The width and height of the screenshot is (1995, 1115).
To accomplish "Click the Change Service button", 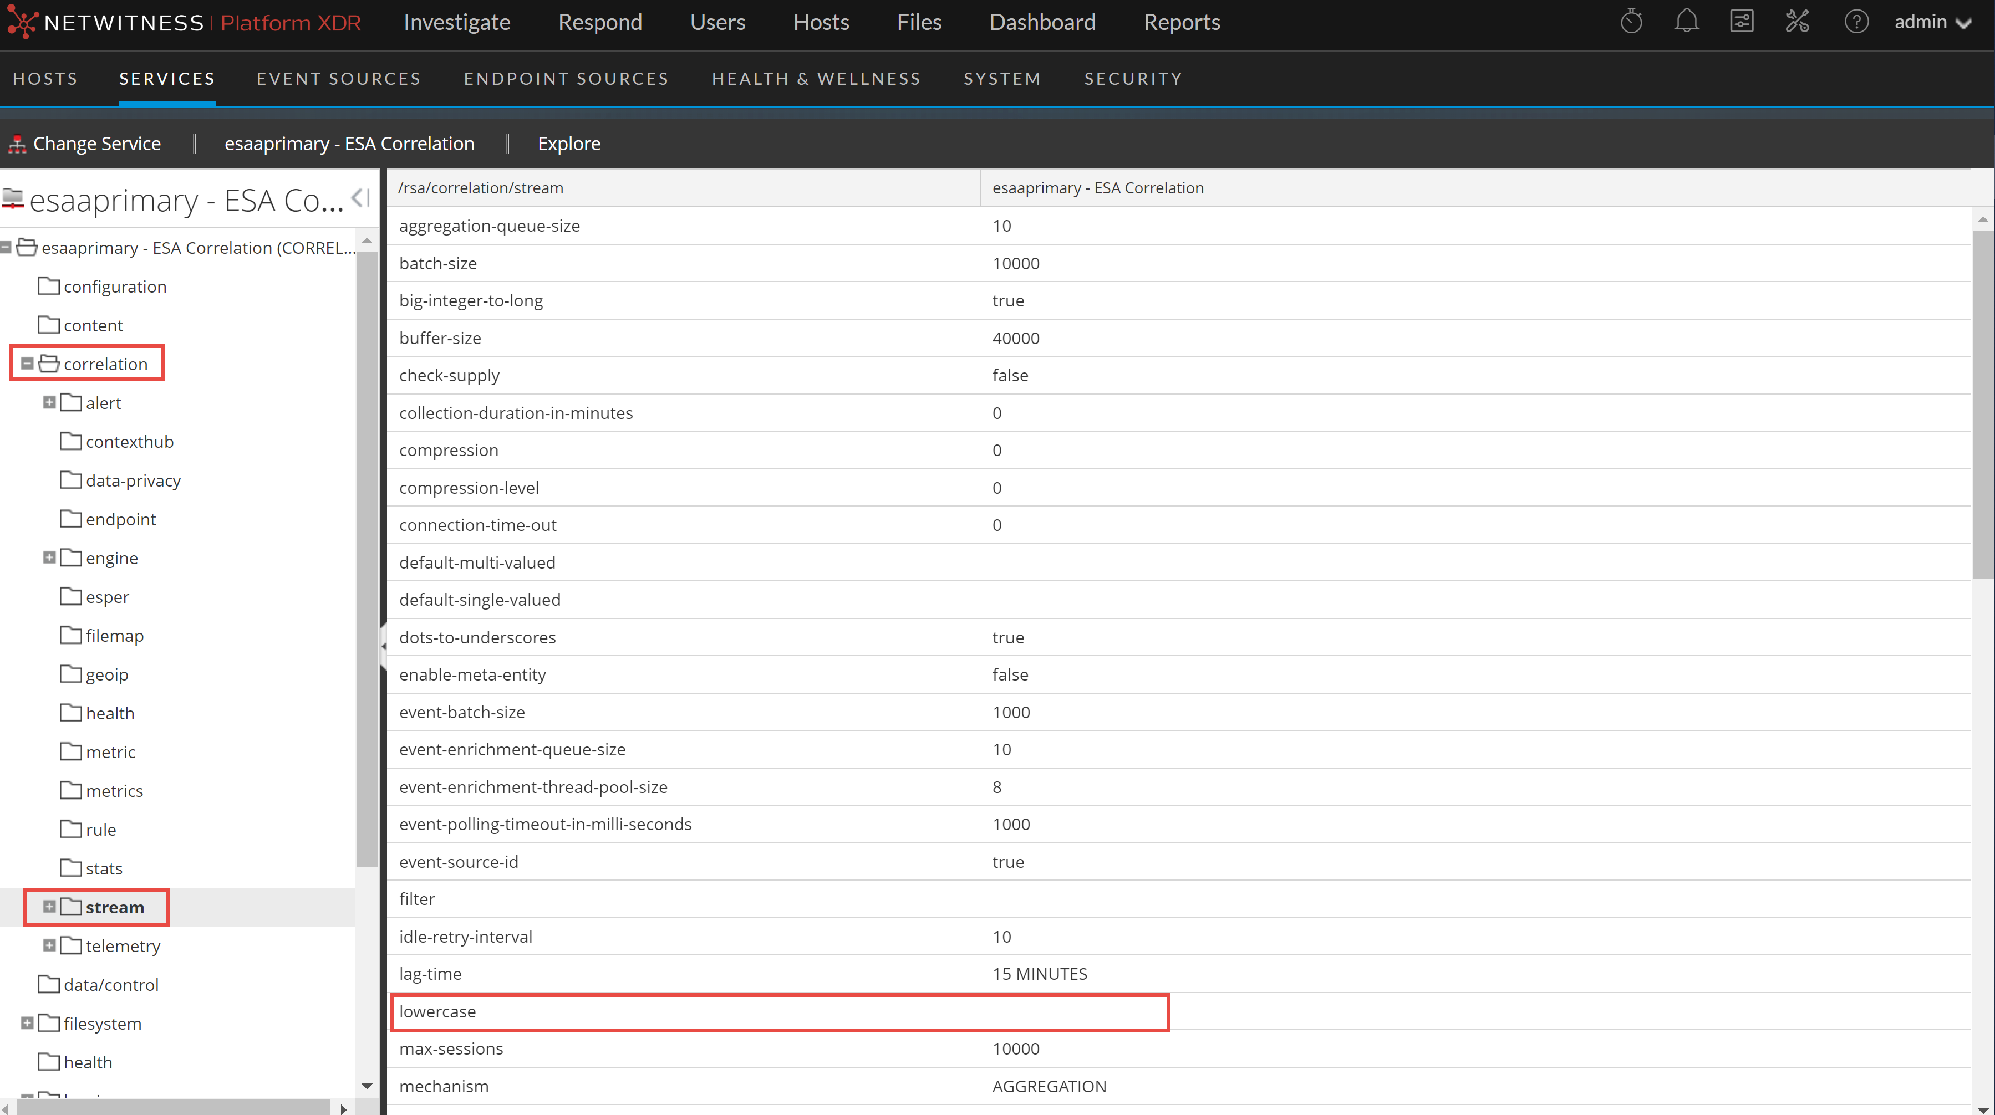I will [x=84, y=144].
